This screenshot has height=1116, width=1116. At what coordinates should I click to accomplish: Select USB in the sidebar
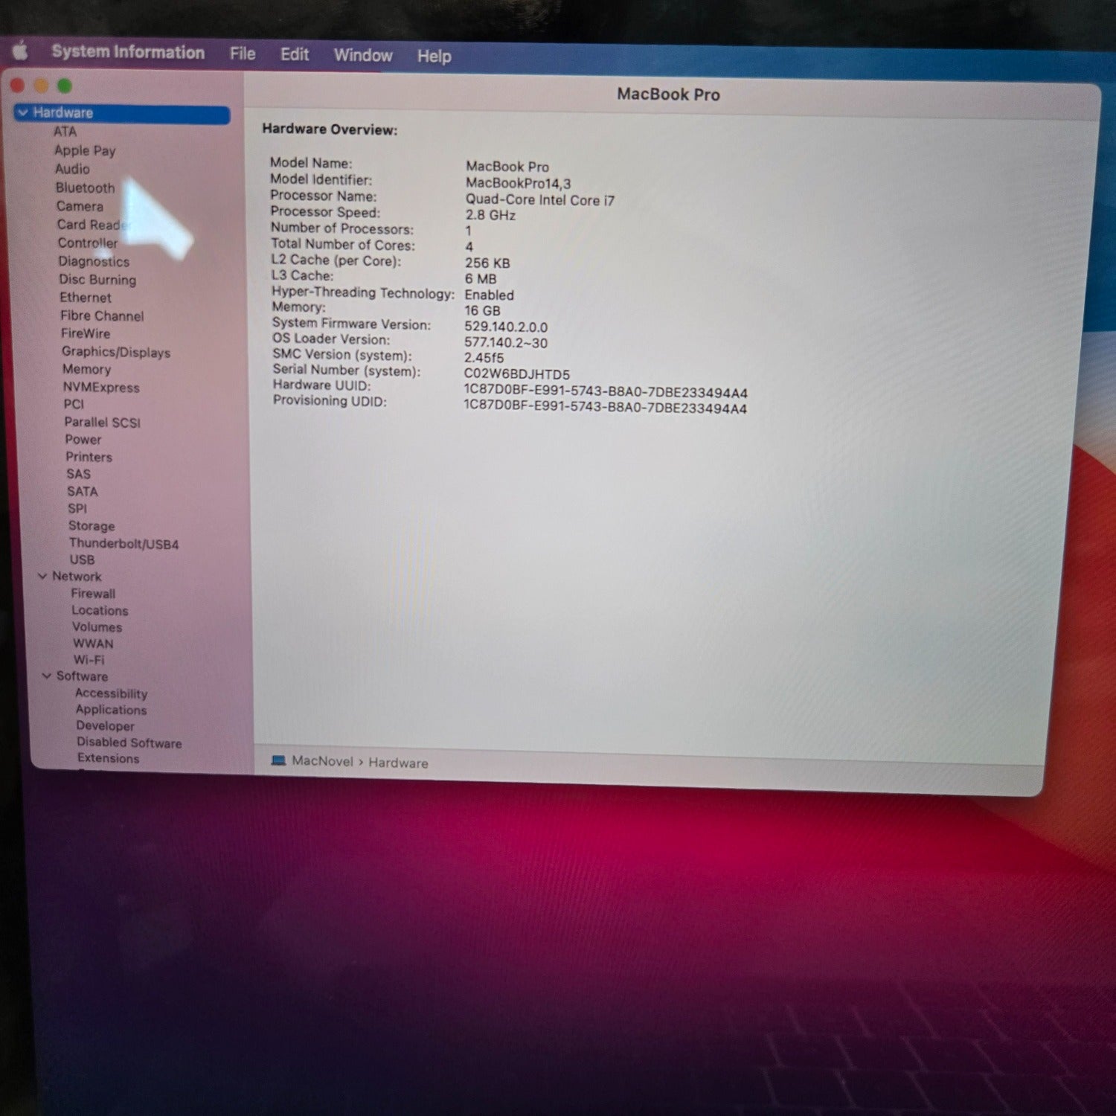82,559
